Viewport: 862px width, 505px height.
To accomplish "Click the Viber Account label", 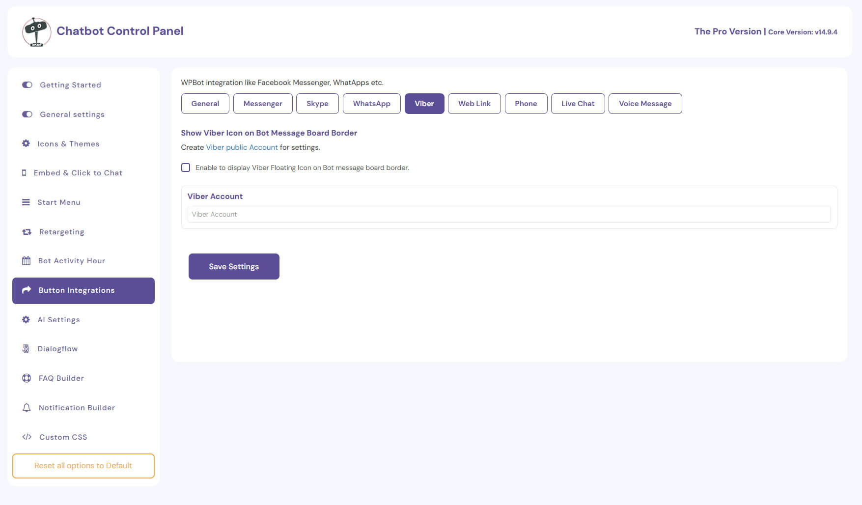I will (215, 196).
